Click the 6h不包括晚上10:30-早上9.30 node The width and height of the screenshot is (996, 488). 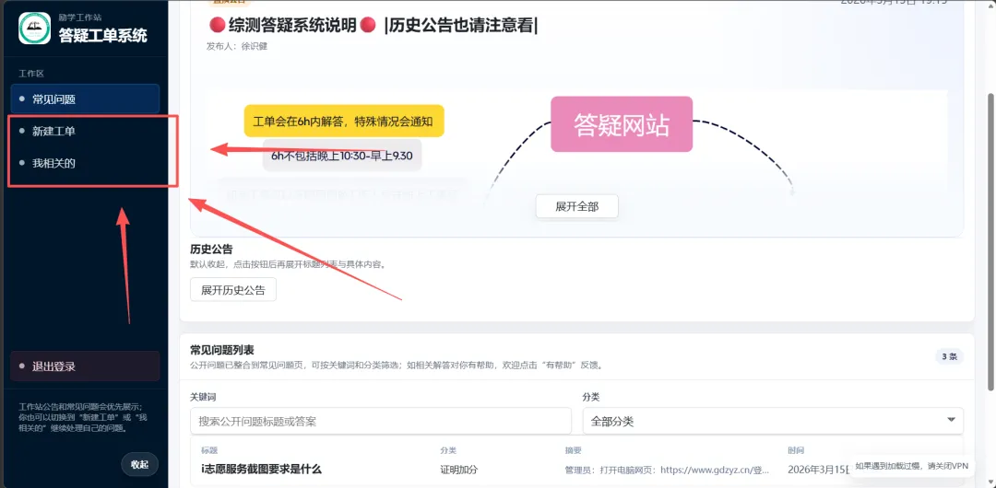tap(342, 156)
